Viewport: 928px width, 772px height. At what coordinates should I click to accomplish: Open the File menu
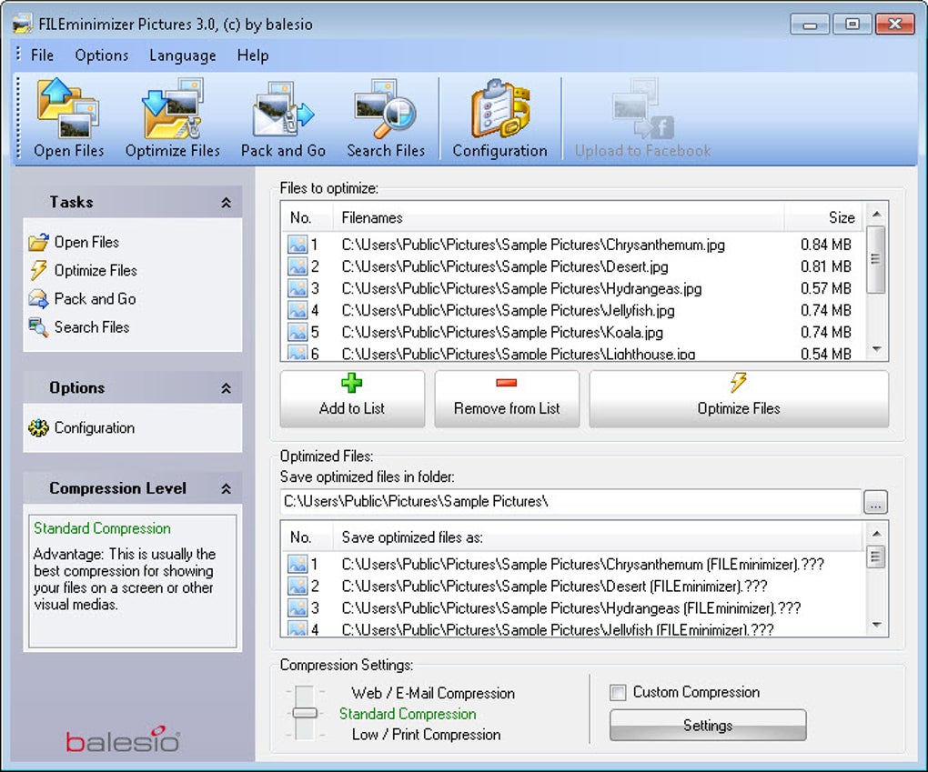[42, 55]
